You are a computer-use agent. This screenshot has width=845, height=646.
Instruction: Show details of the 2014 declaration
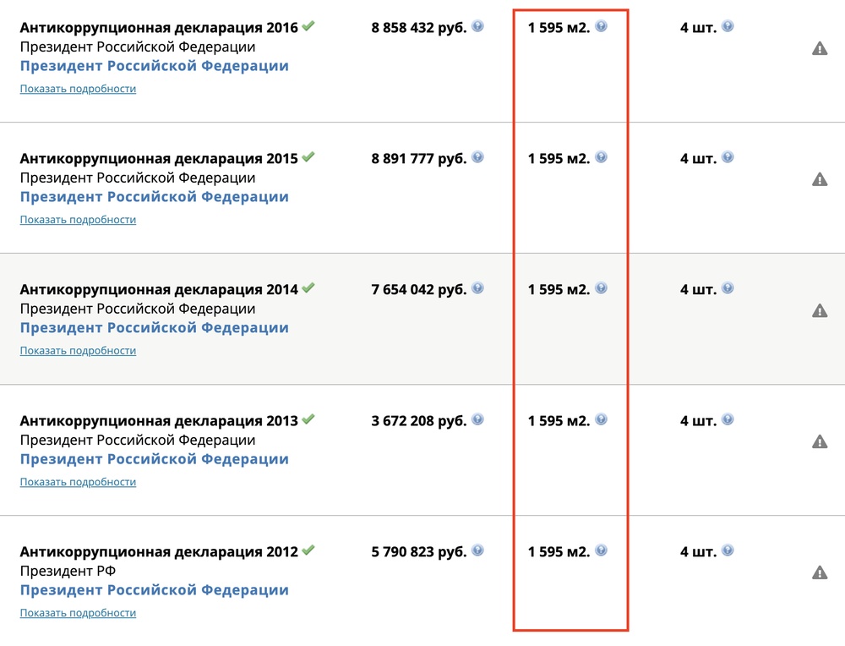78,351
